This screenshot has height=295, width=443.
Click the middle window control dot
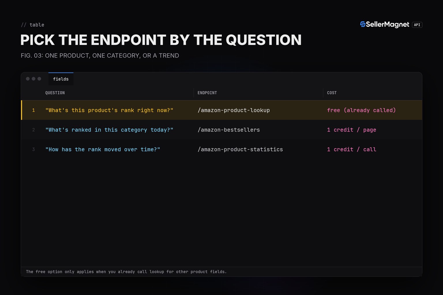33,79
